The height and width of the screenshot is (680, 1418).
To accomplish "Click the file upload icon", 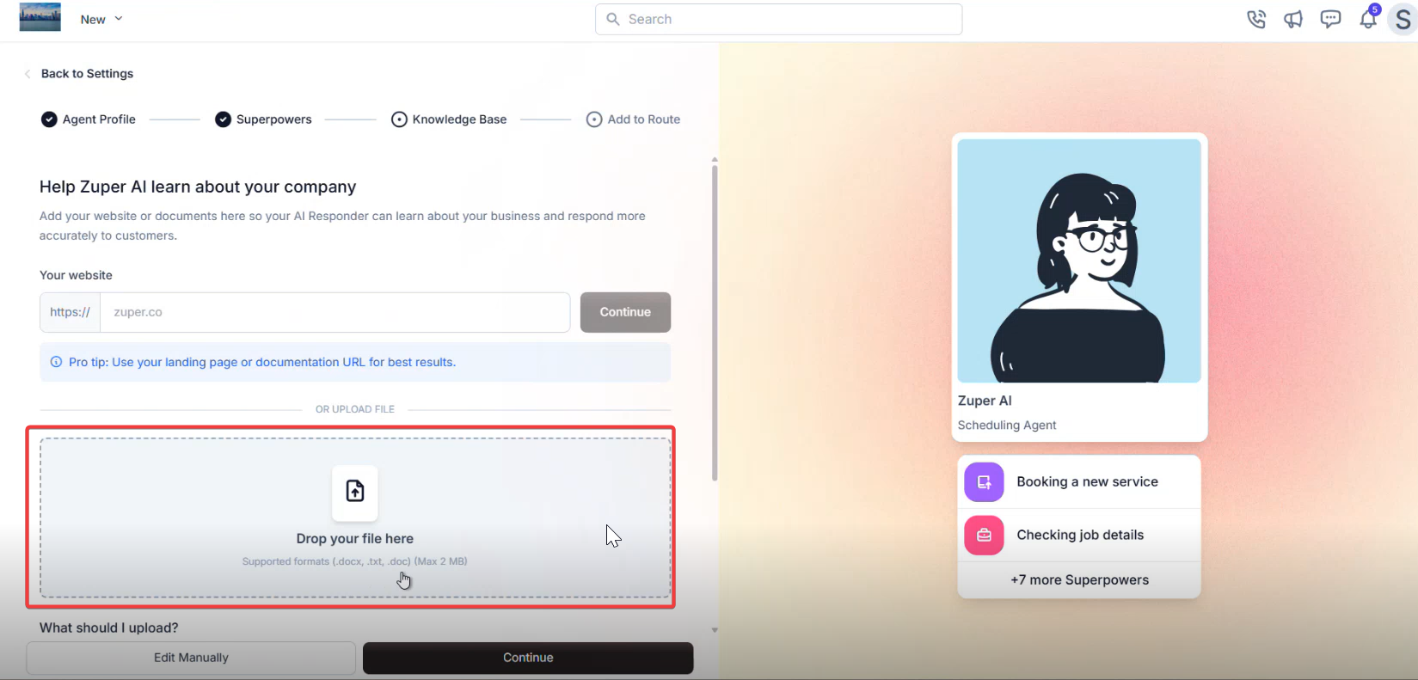I will click(355, 493).
